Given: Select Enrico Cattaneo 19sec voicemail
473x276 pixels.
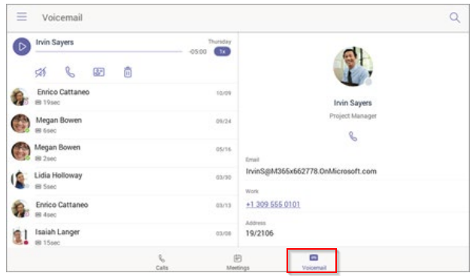Looking at the screenshot, I should click(x=122, y=97).
